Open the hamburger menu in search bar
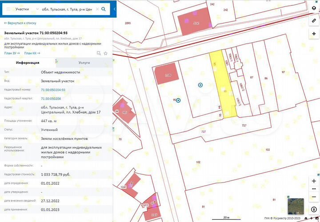 coord(8,9)
